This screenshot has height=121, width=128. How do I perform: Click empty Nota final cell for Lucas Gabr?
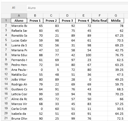(99, 40)
